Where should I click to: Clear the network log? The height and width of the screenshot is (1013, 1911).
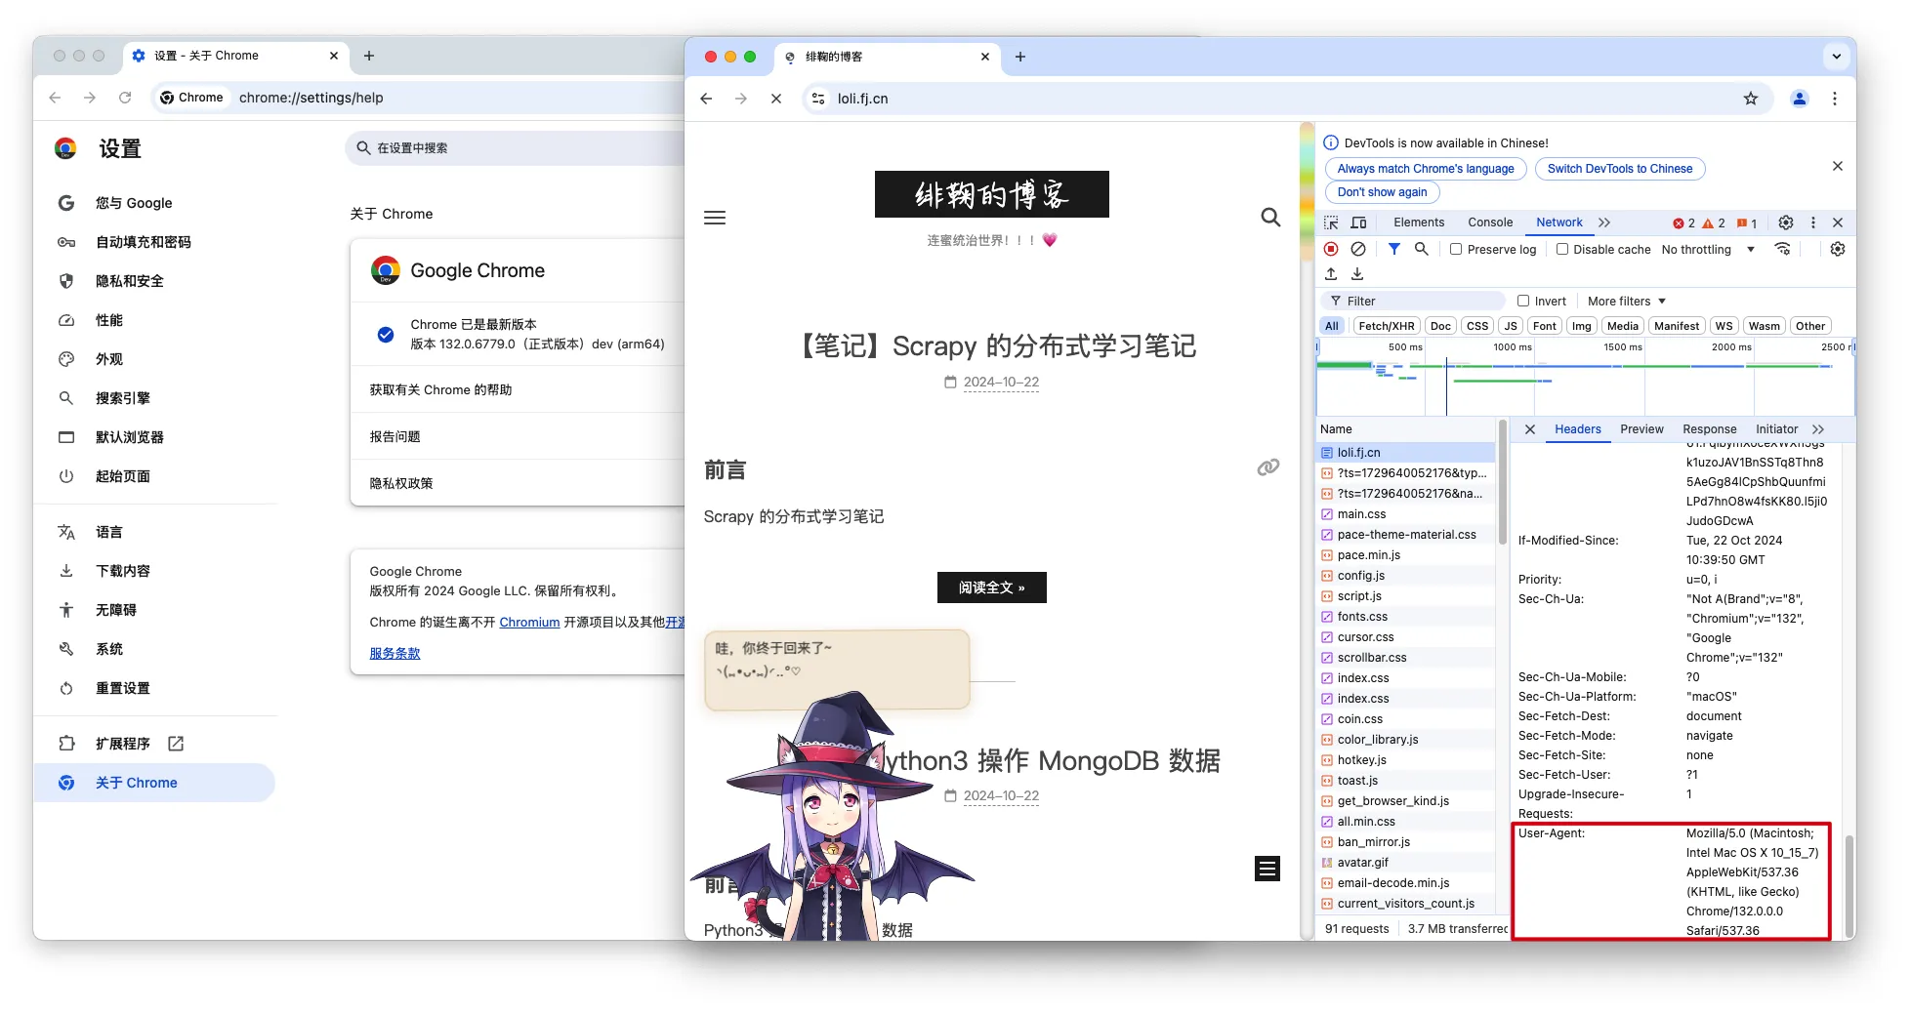coord(1358,249)
